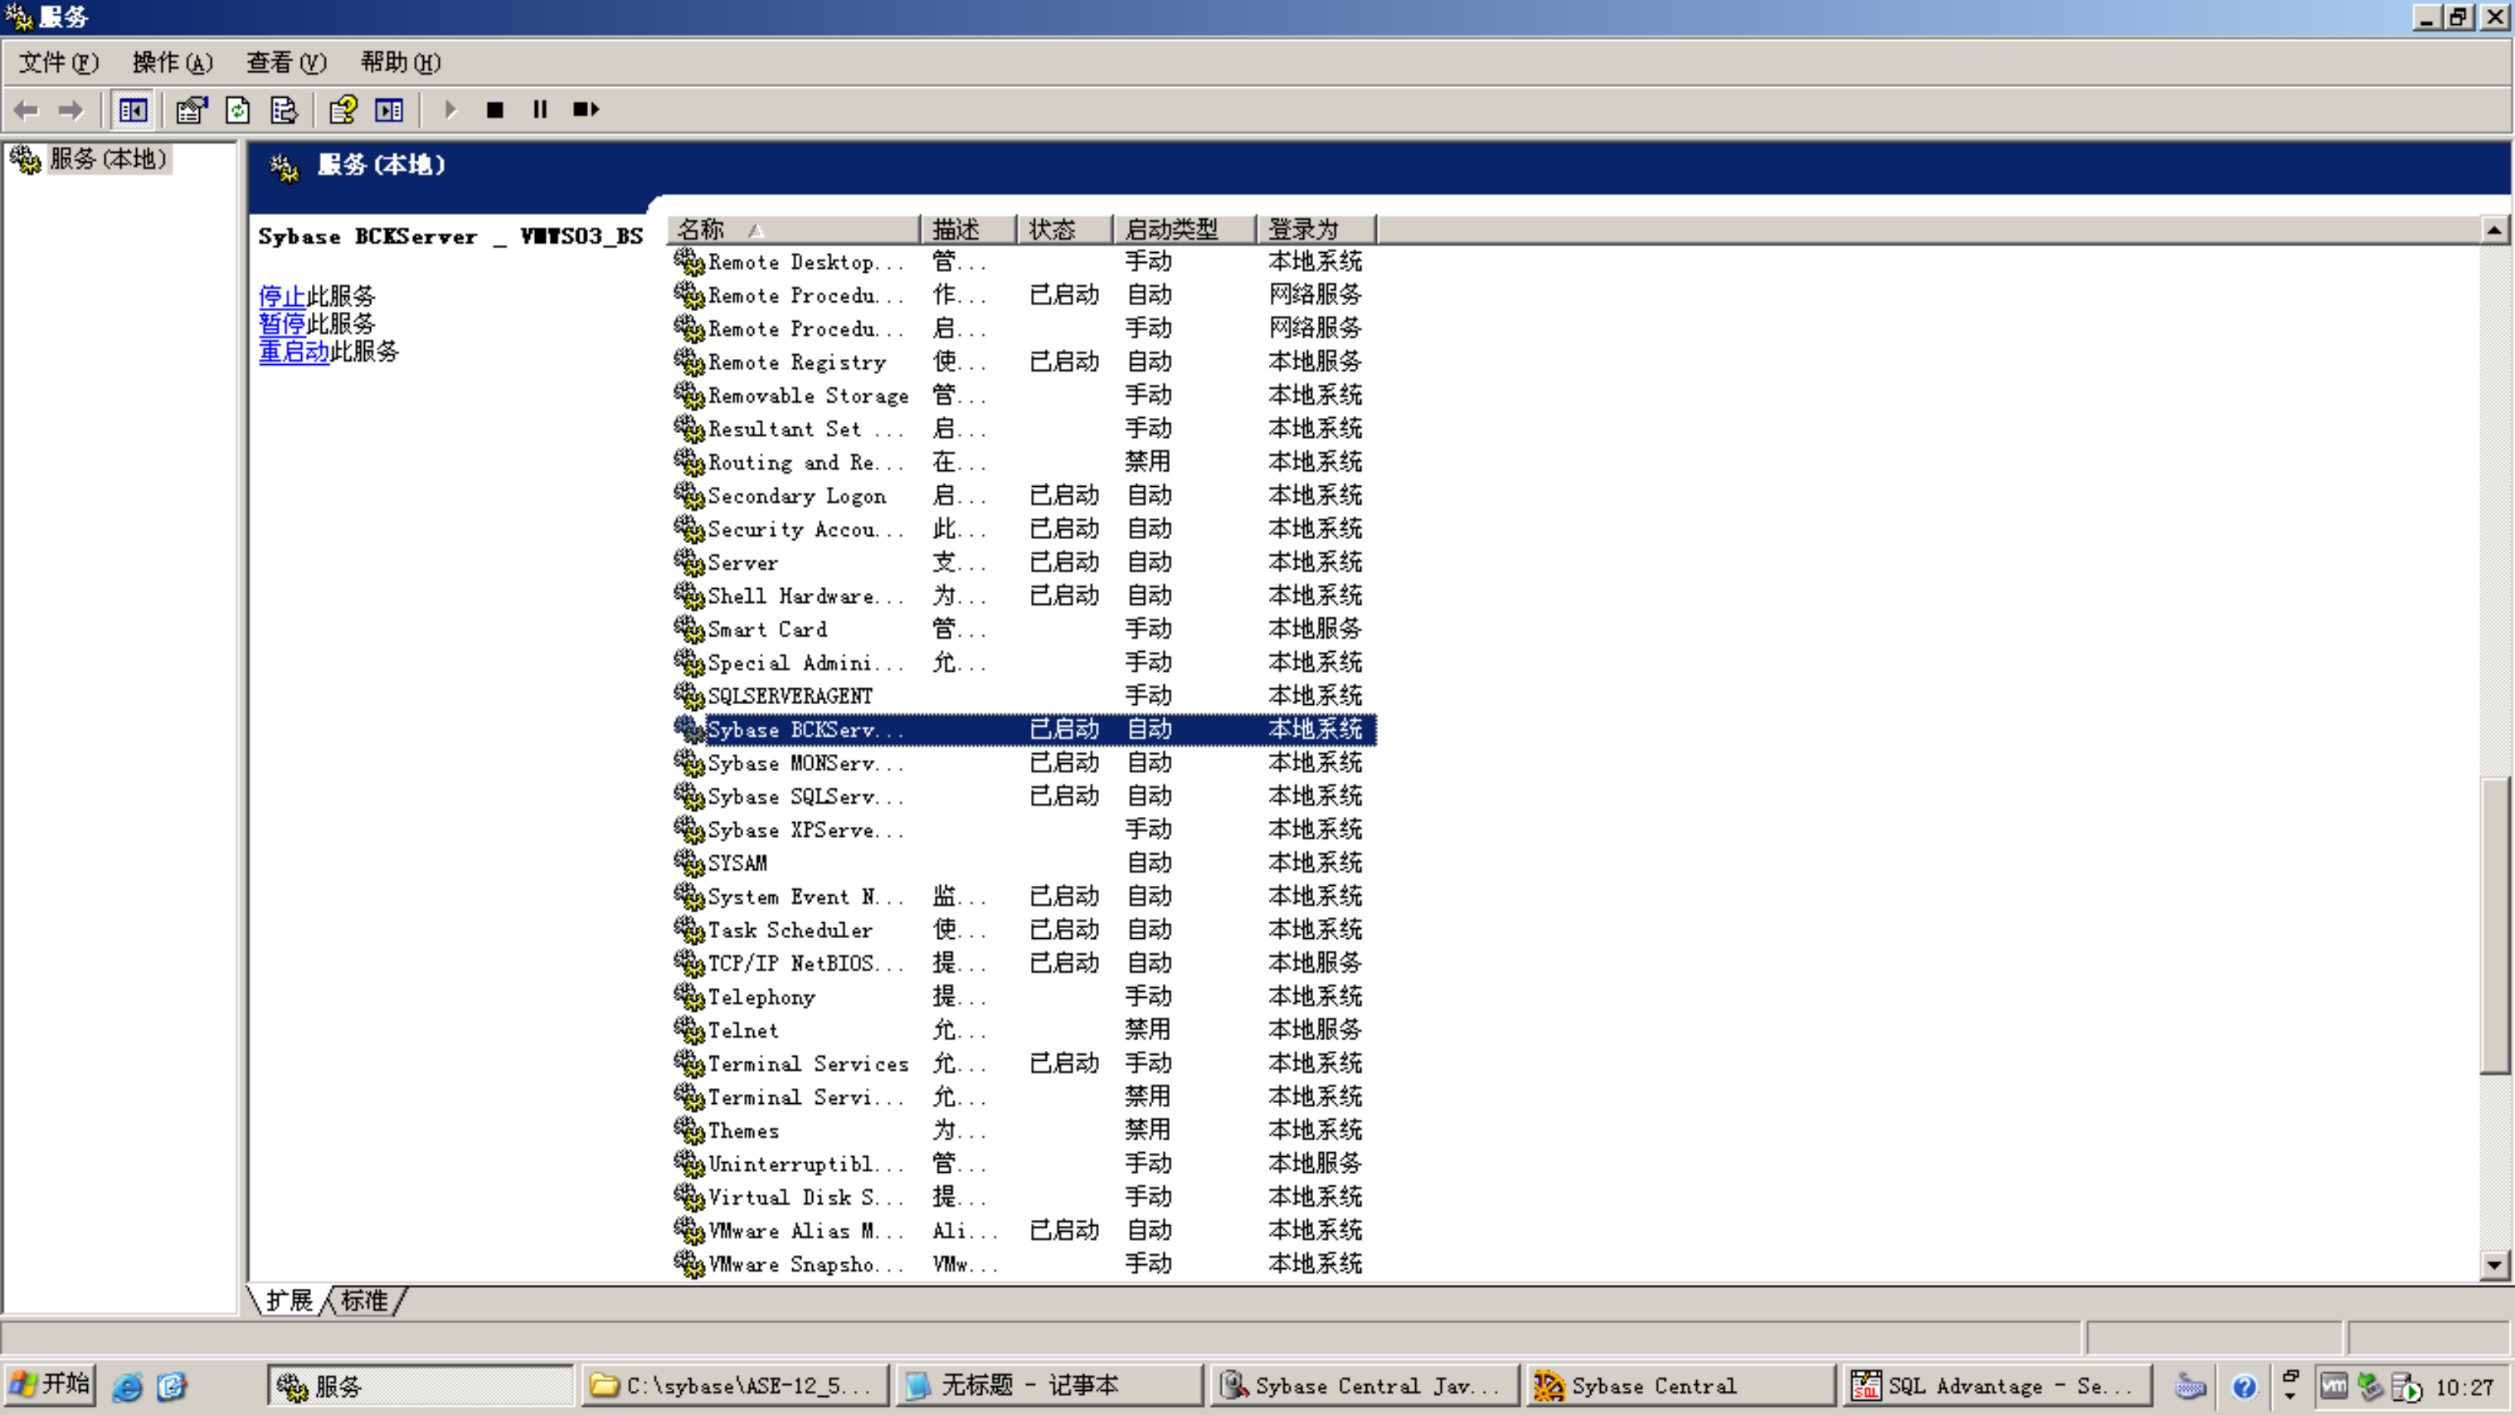This screenshot has width=2515, height=1415.
Task: Select the Sybase SQLServ service row
Action: pyautogui.click(x=1024, y=796)
